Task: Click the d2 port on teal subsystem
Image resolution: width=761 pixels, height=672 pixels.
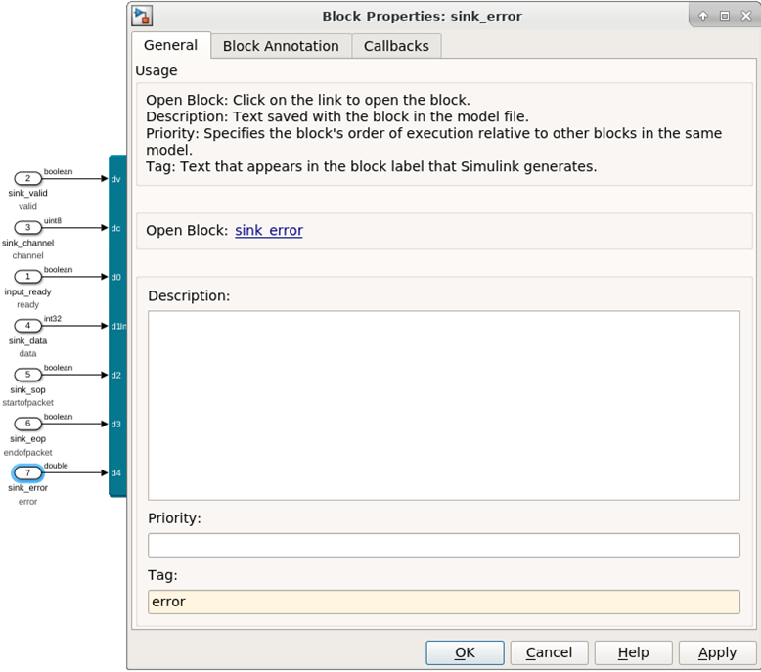Action: coord(115,375)
